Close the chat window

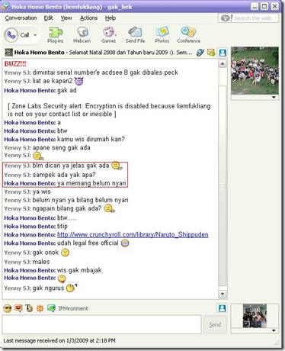[x=275, y=6]
